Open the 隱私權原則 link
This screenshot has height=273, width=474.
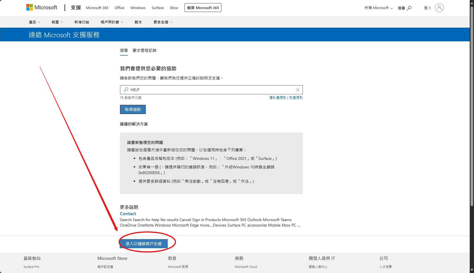point(278,97)
